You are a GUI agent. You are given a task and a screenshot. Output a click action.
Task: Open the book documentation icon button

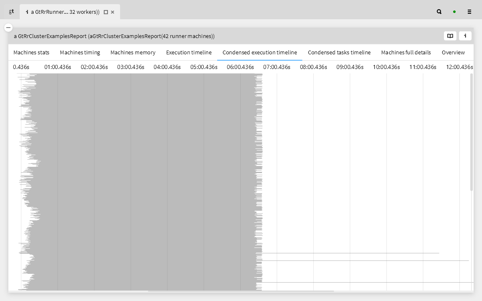(x=450, y=36)
